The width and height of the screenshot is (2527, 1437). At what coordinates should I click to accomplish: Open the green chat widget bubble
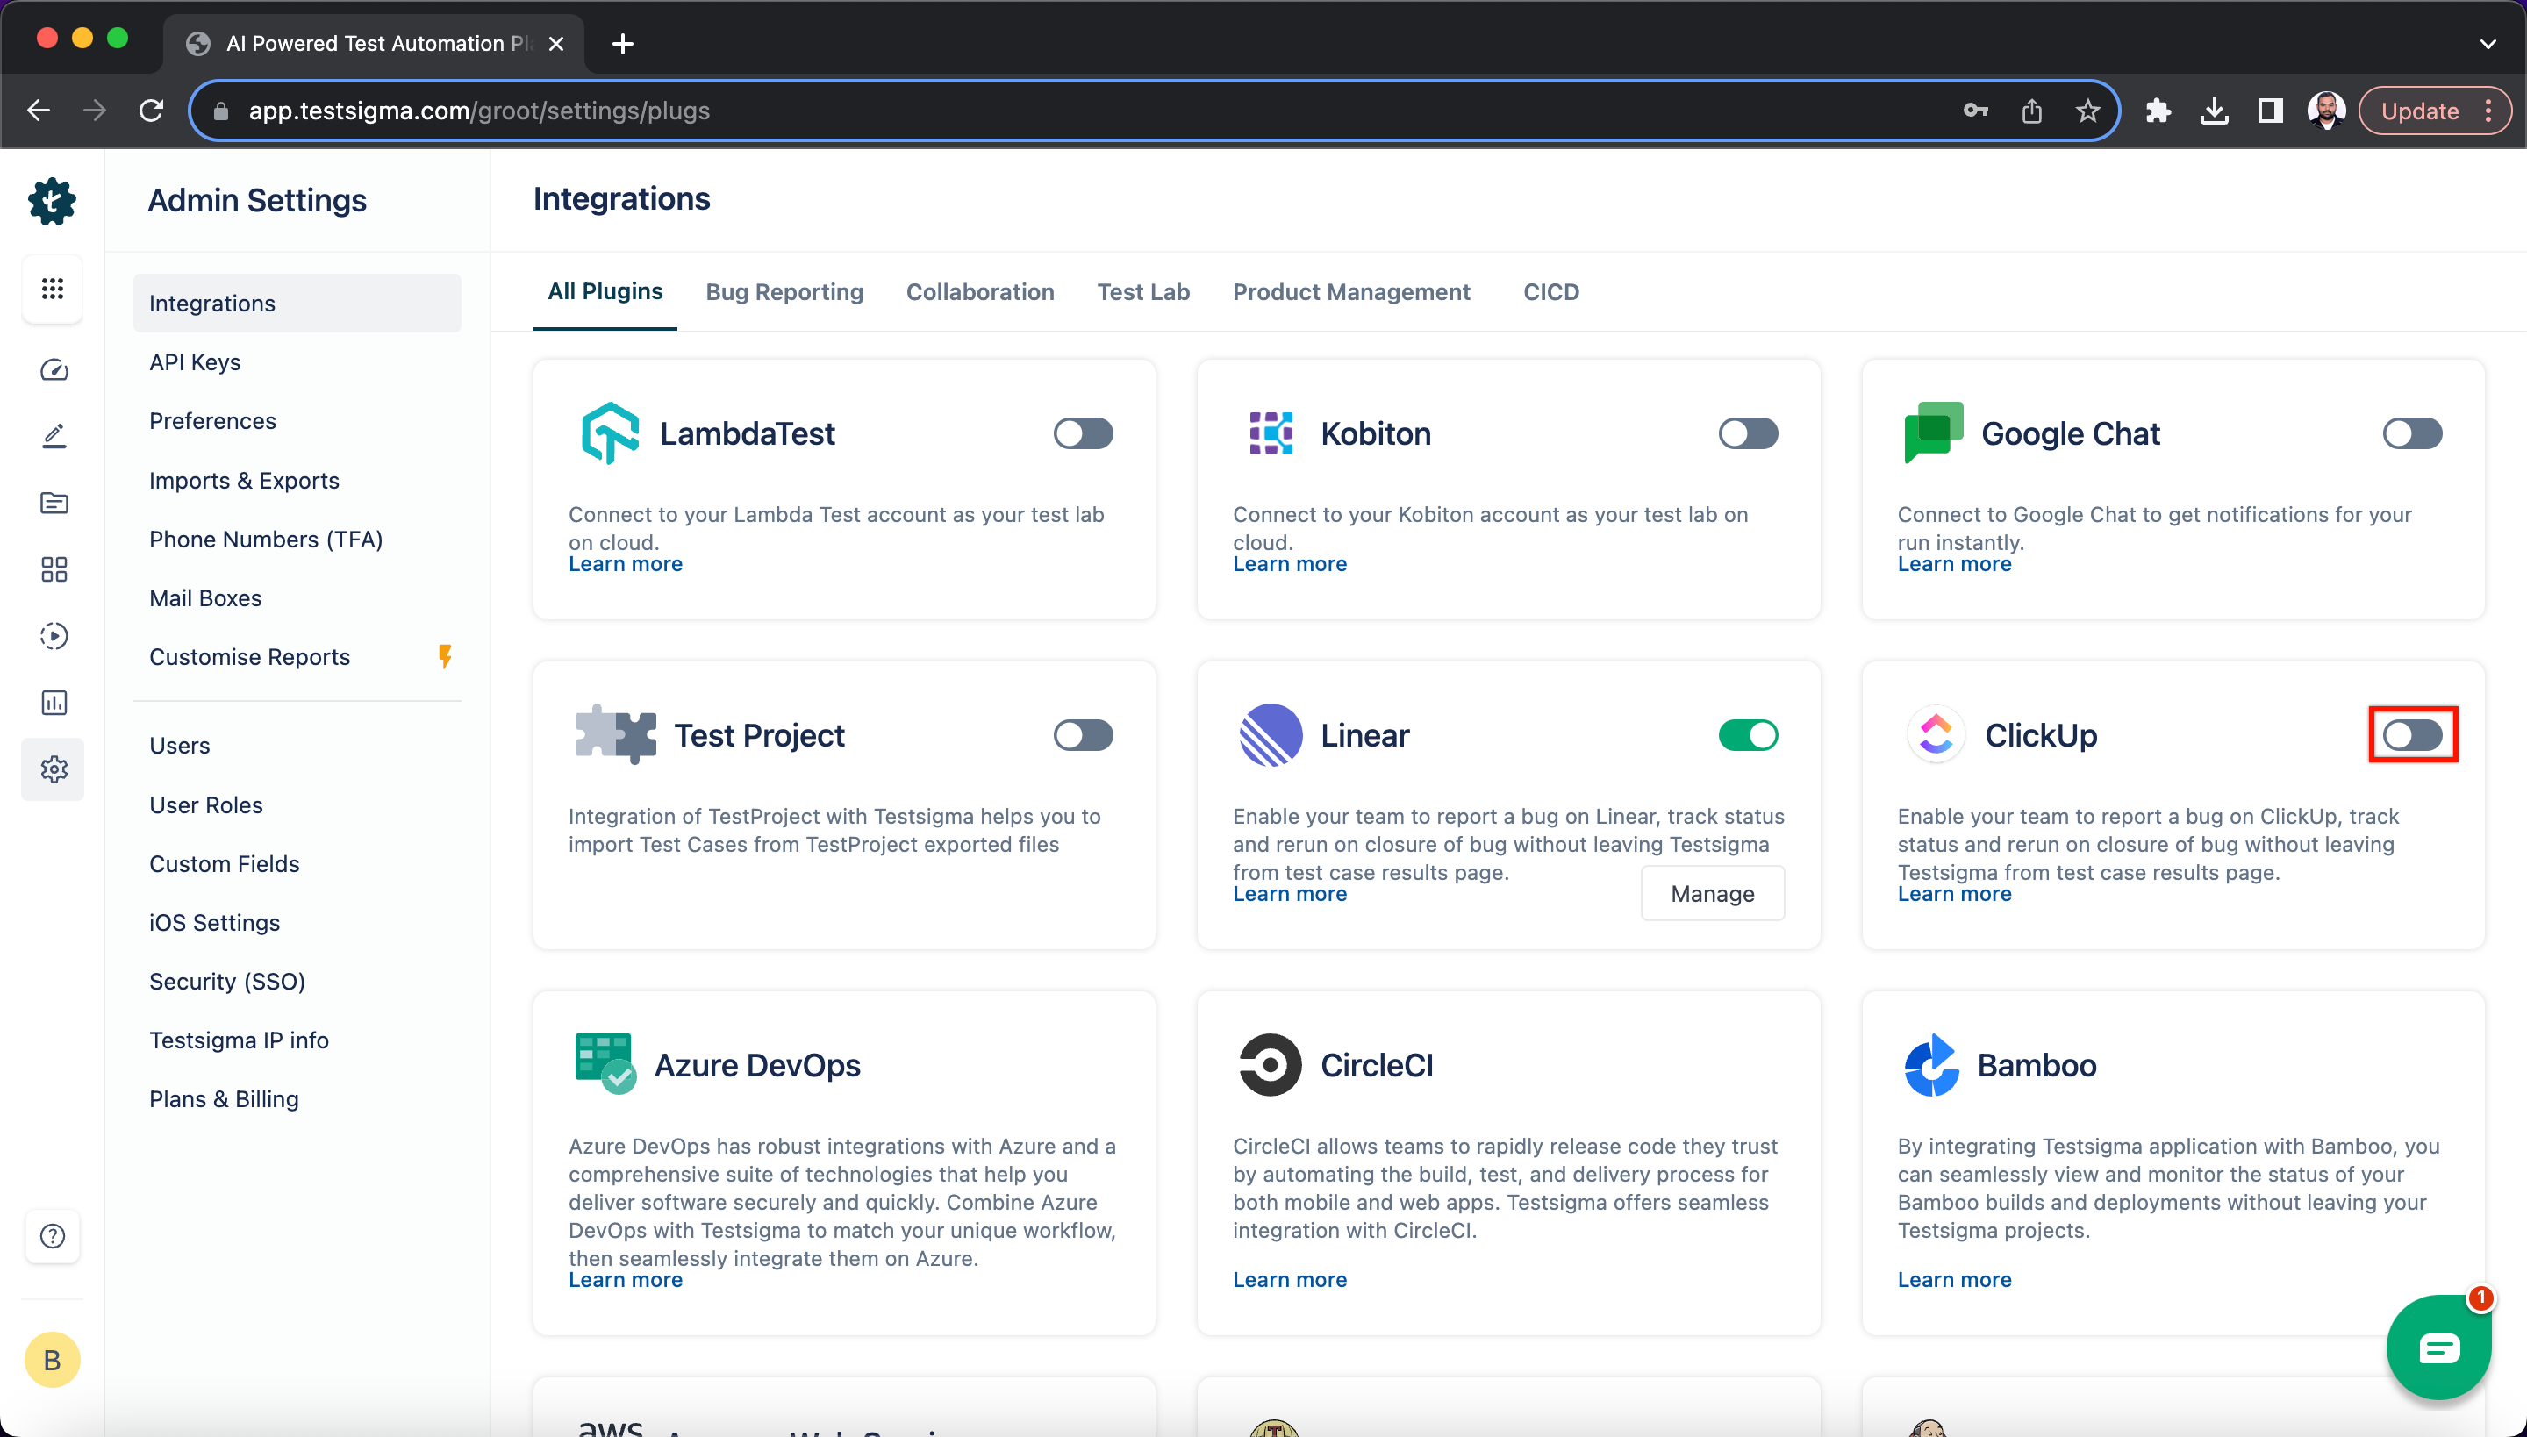click(x=2438, y=1348)
